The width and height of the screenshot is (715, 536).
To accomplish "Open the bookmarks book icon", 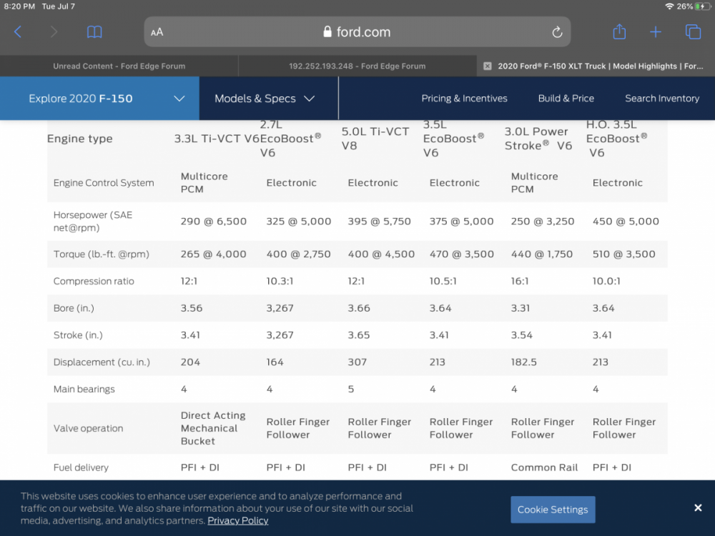I will [94, 32].
